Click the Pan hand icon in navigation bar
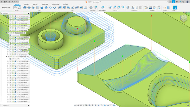190x107 pixels. coord(81,105)
